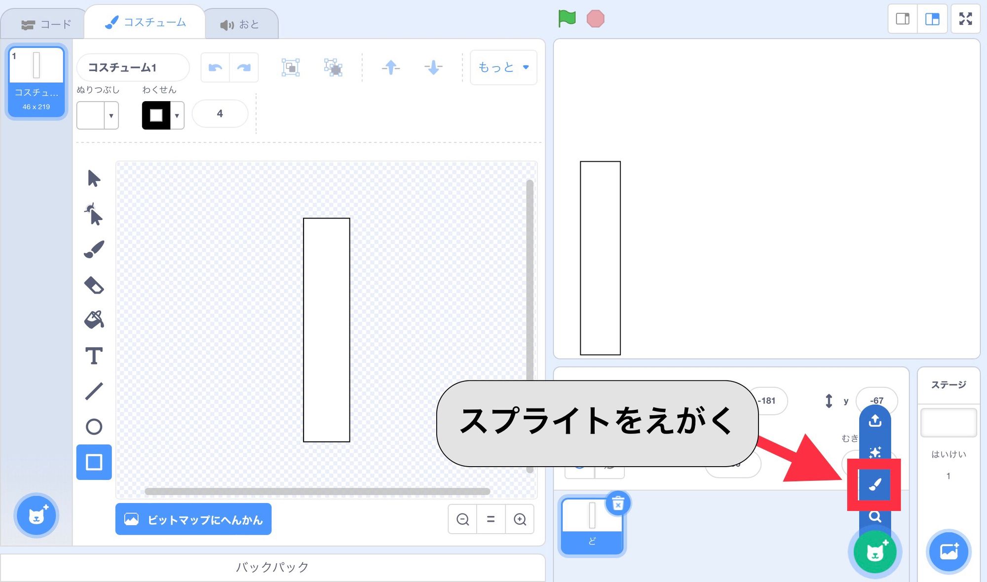Viewport: 987px width, 582px height.
Task: Zoom in on the paint canvas
Action: 520,519
